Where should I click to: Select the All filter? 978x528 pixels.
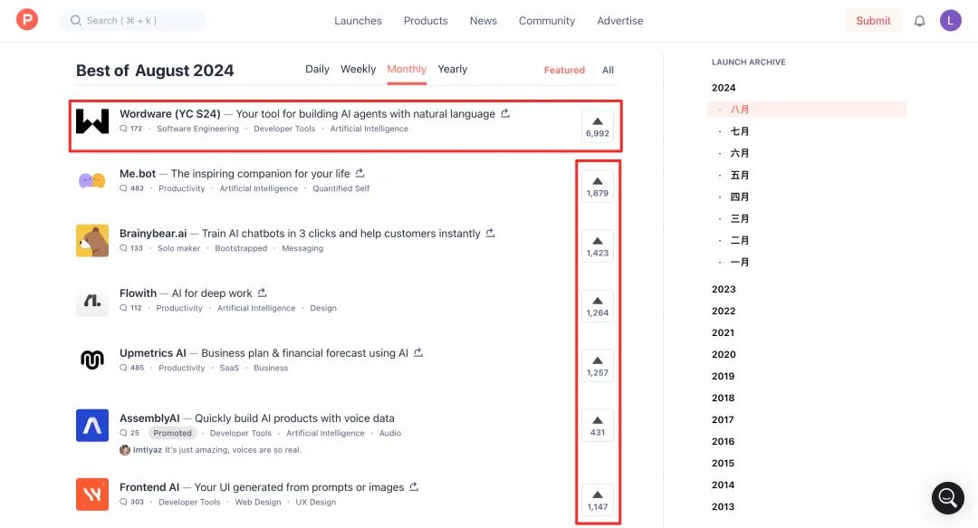tap(609, 70)
